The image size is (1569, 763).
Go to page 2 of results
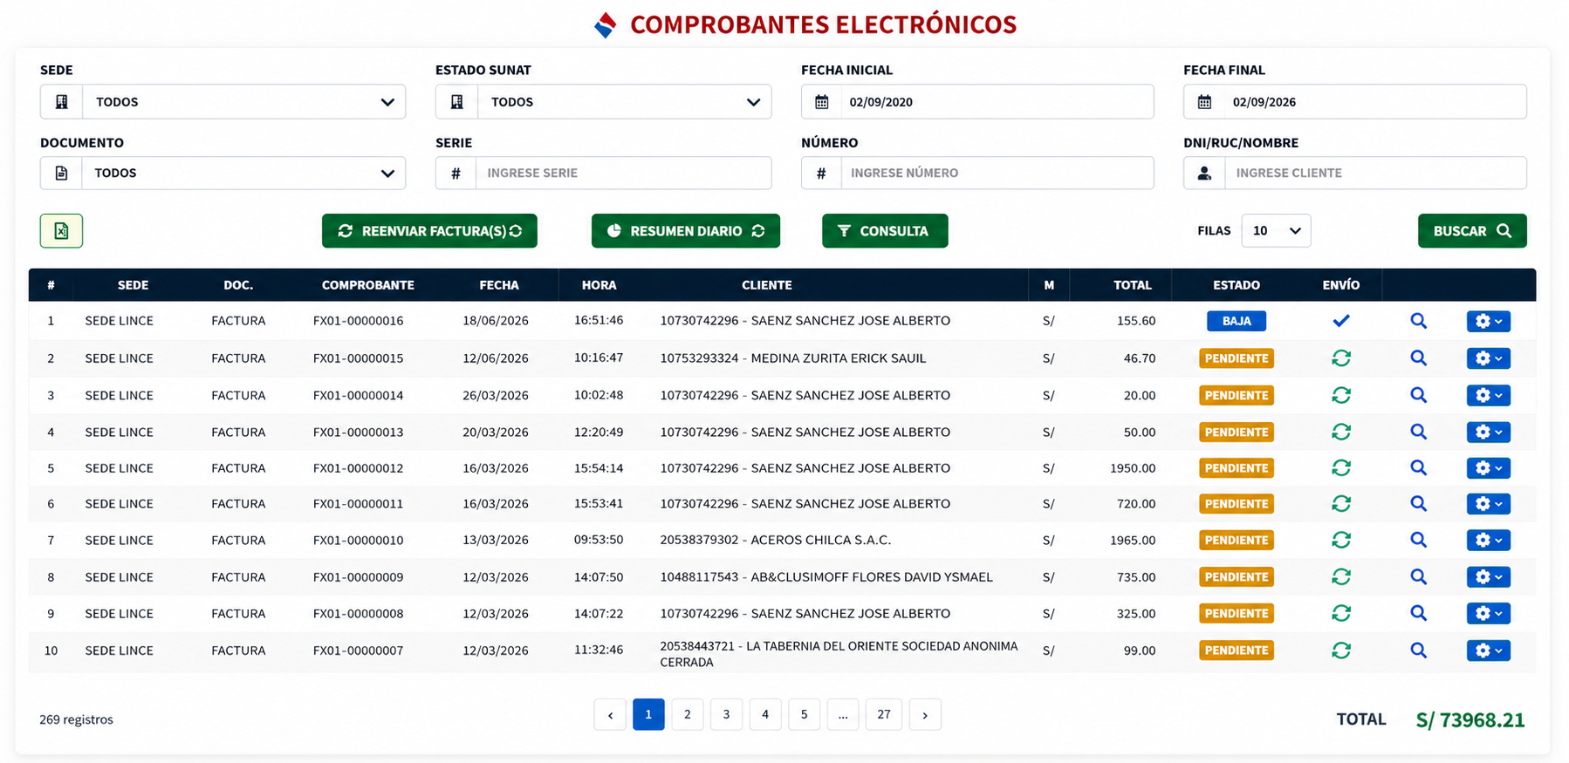(x=688, y=714)
